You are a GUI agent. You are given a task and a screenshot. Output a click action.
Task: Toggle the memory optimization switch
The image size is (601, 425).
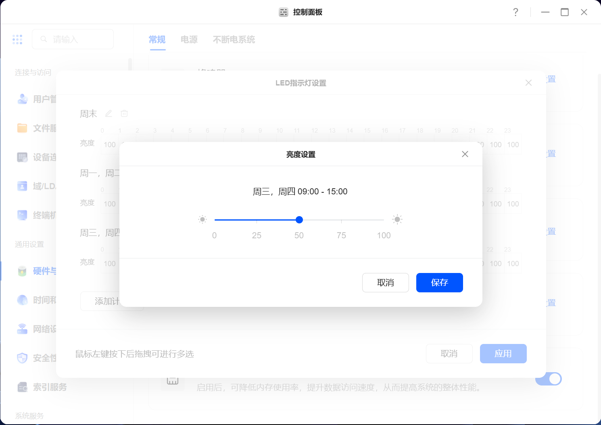click(x=549, y=379)
